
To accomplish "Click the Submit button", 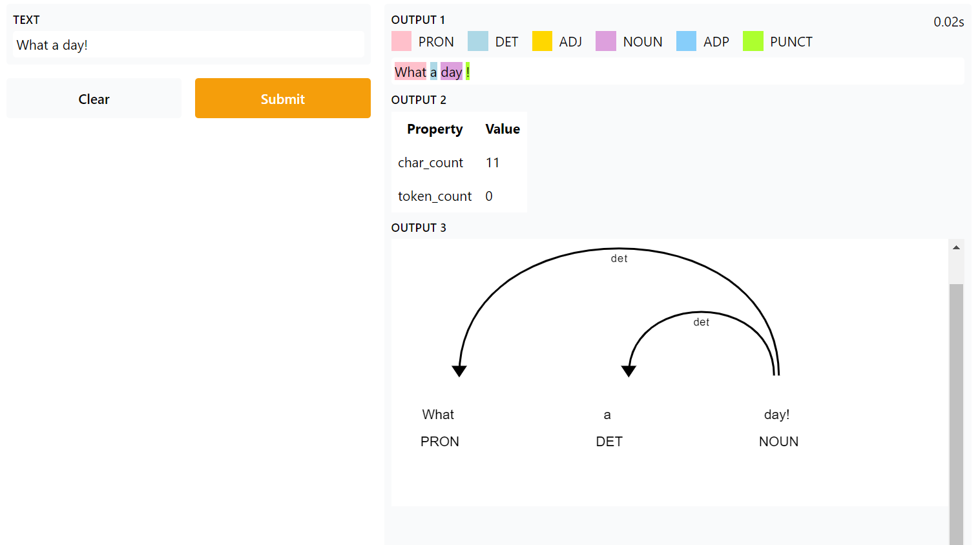I will [x=283, y=98].
